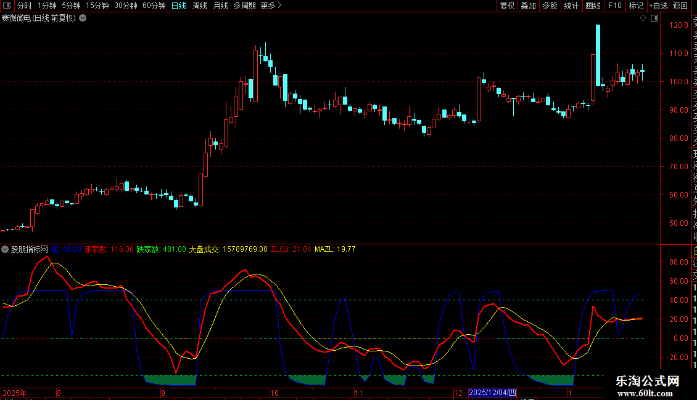697x400 pixels.
Task: Expand 股朋指标网 indicator dropdown arrow
Action: point(5,249)
